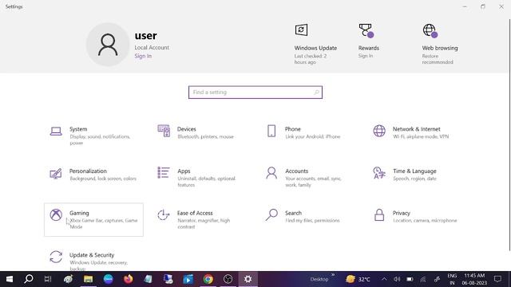Viewport: 511px width, 287px height.
Task: Open the Apps list icon
Action: pos(164,173)
